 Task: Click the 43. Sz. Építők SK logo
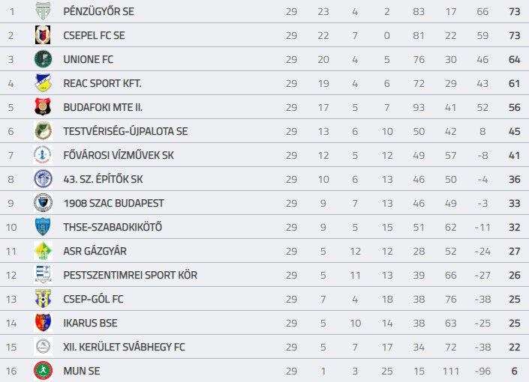43,179
